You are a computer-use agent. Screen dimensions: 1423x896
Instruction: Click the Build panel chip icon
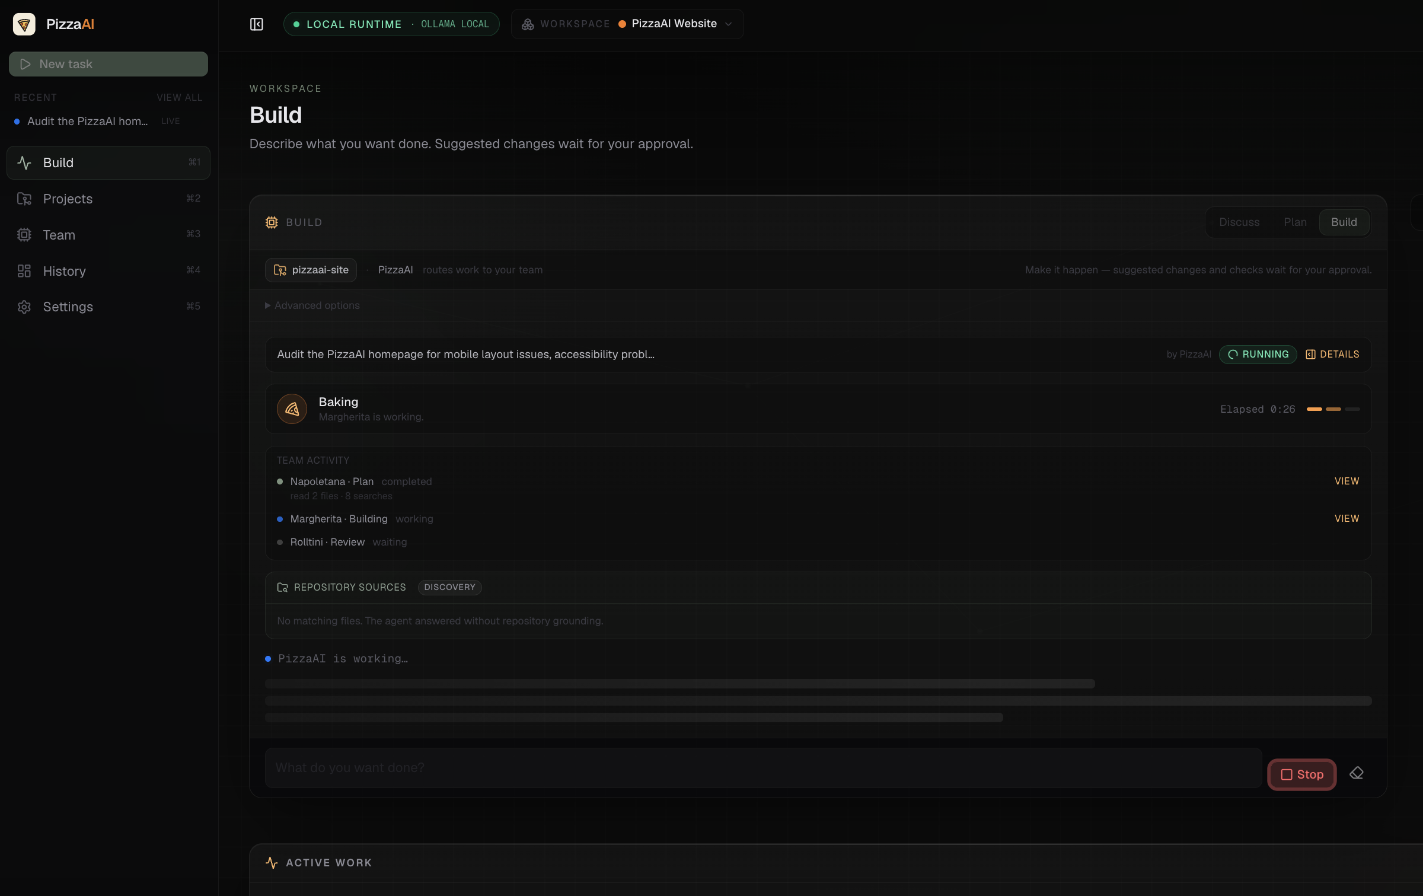pyautogui.click(x=272, y=222)
